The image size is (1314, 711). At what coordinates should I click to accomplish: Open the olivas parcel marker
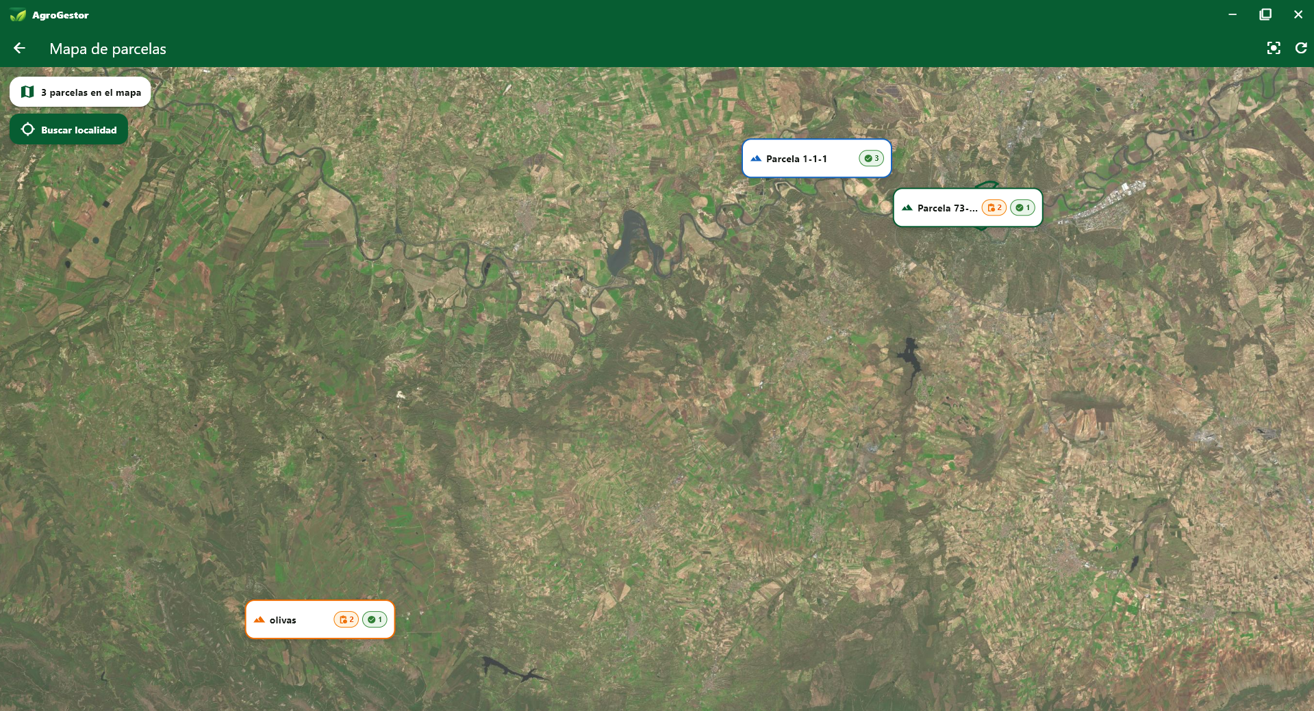click(320, 620)
